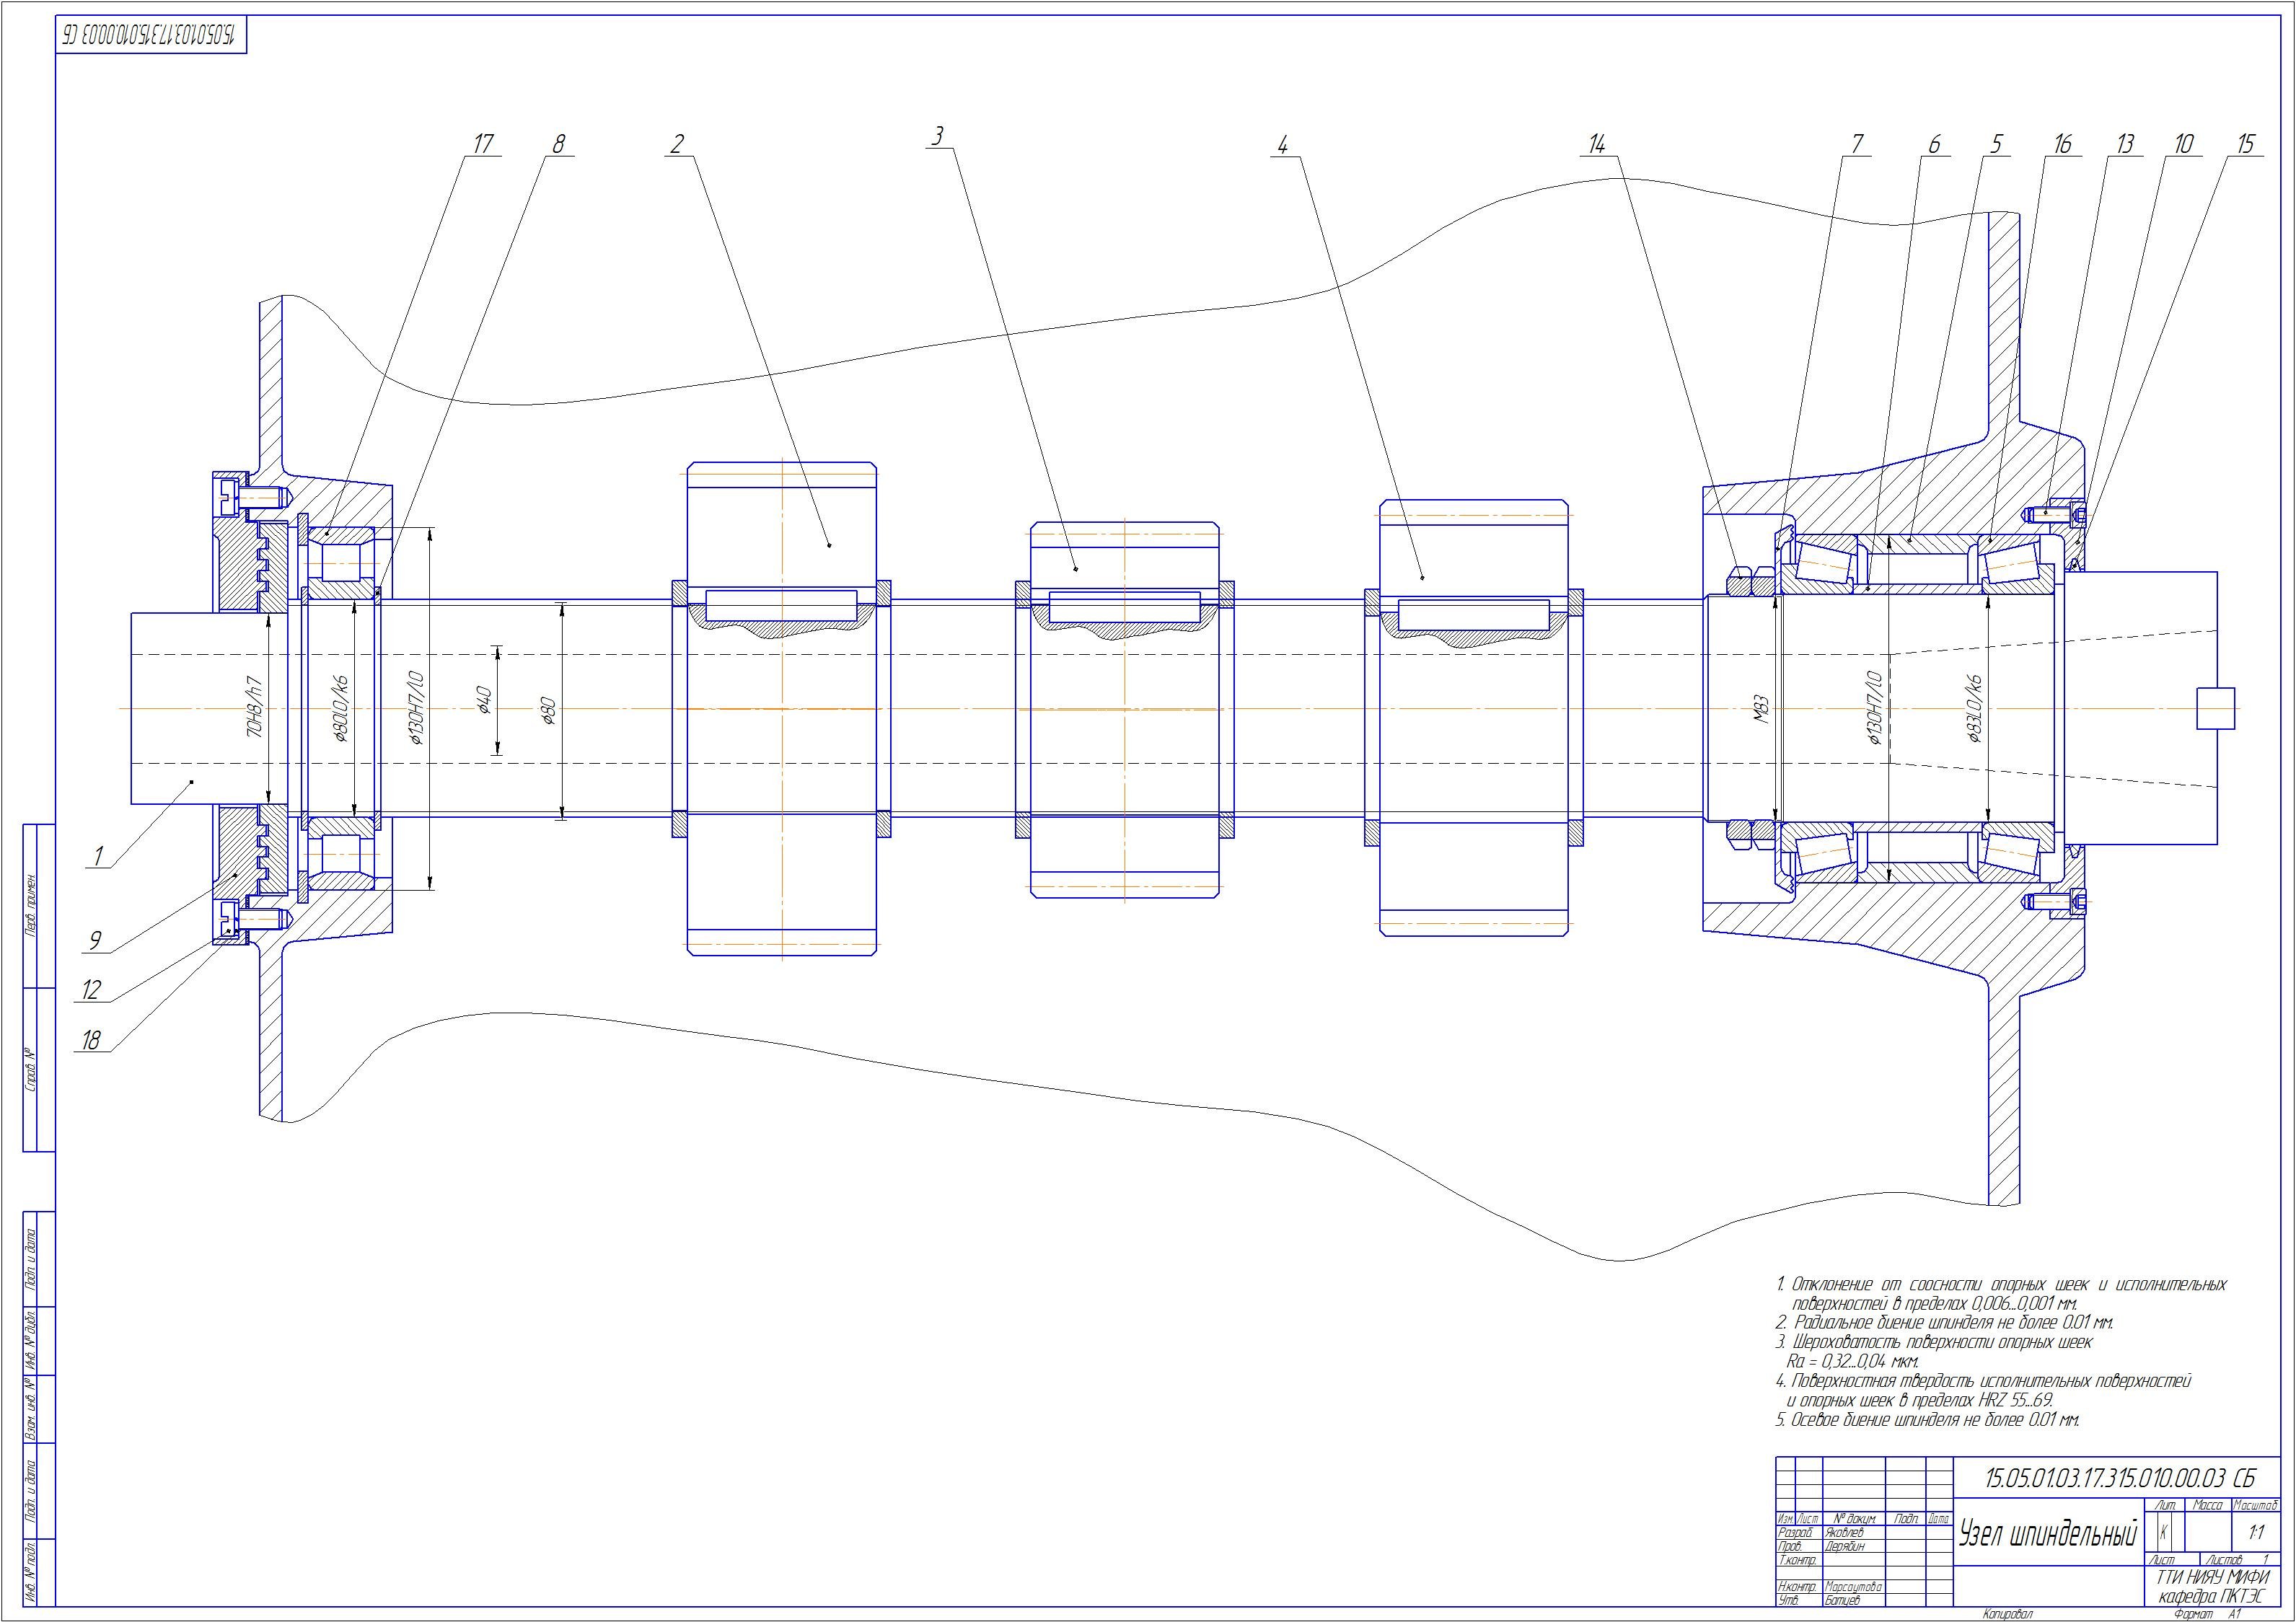Viewport: 2296px width, 1622px height.
Task: Select the 70H8/h7 fit dimension
Action: click(x=255, y=708)
